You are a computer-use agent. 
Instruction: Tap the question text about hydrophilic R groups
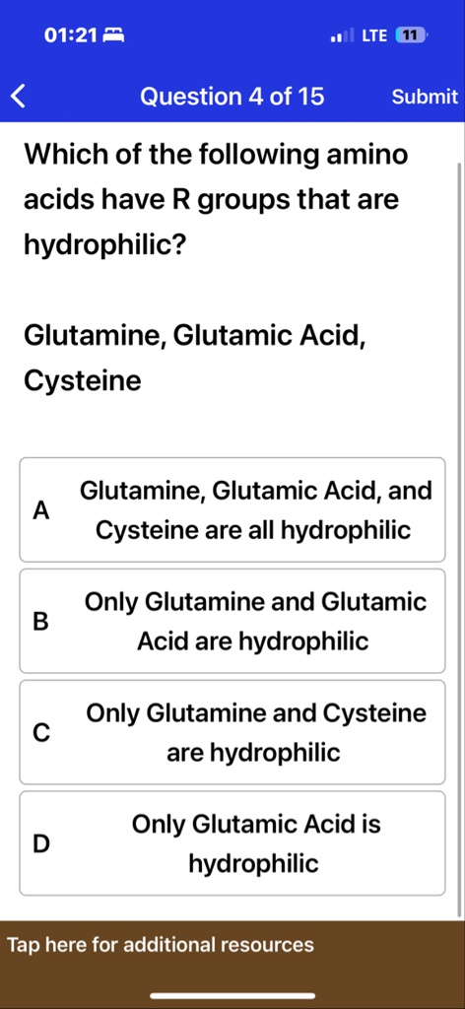point(216,200)
